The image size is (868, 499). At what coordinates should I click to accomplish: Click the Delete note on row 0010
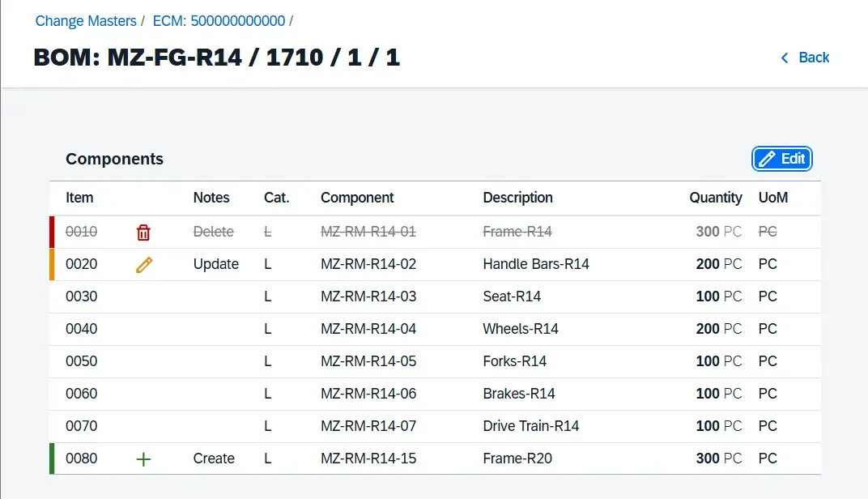214,232
